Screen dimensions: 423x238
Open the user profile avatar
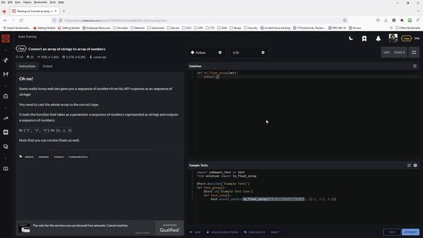[393, 38]
